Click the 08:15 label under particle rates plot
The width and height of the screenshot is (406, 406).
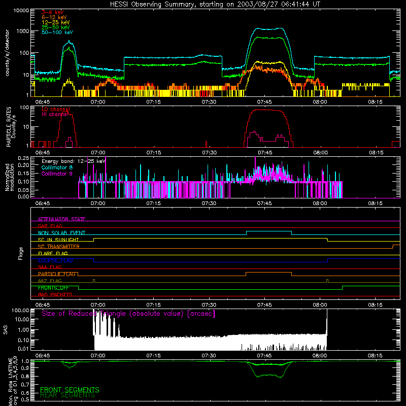coord(376,153)
